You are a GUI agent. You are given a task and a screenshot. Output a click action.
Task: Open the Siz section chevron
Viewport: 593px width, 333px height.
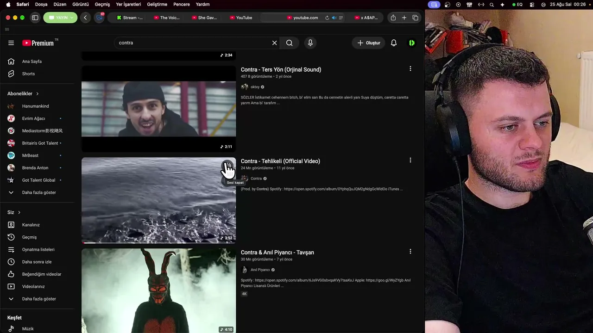point(19,212)
